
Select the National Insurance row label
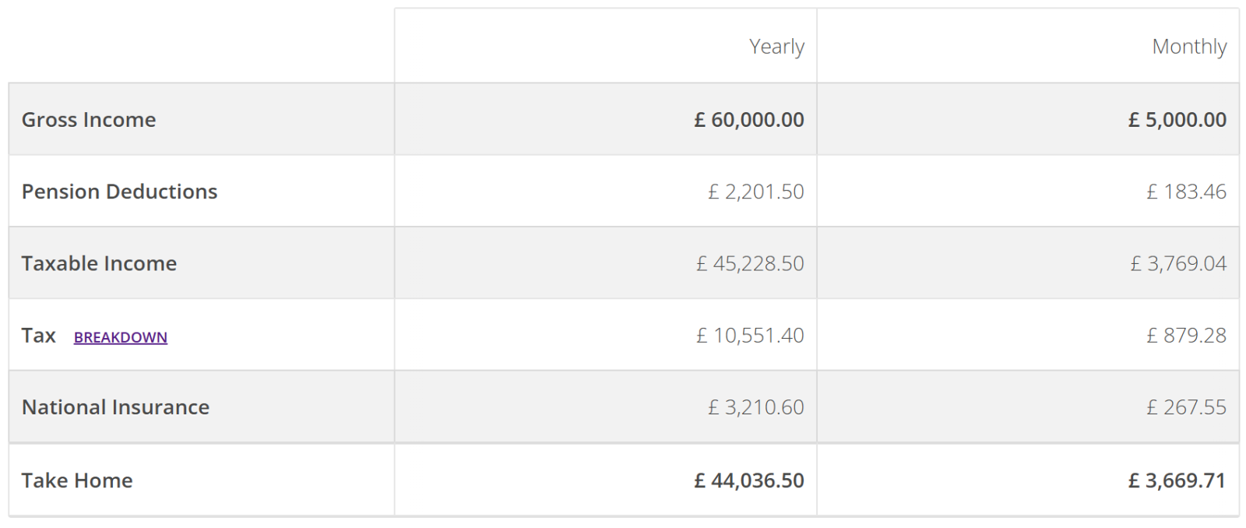pyautogui.click(x=115, y=407)
